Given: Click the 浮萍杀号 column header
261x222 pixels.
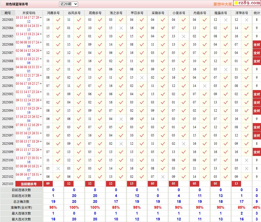Looking at the screenshot, I should tap(242, 13).
